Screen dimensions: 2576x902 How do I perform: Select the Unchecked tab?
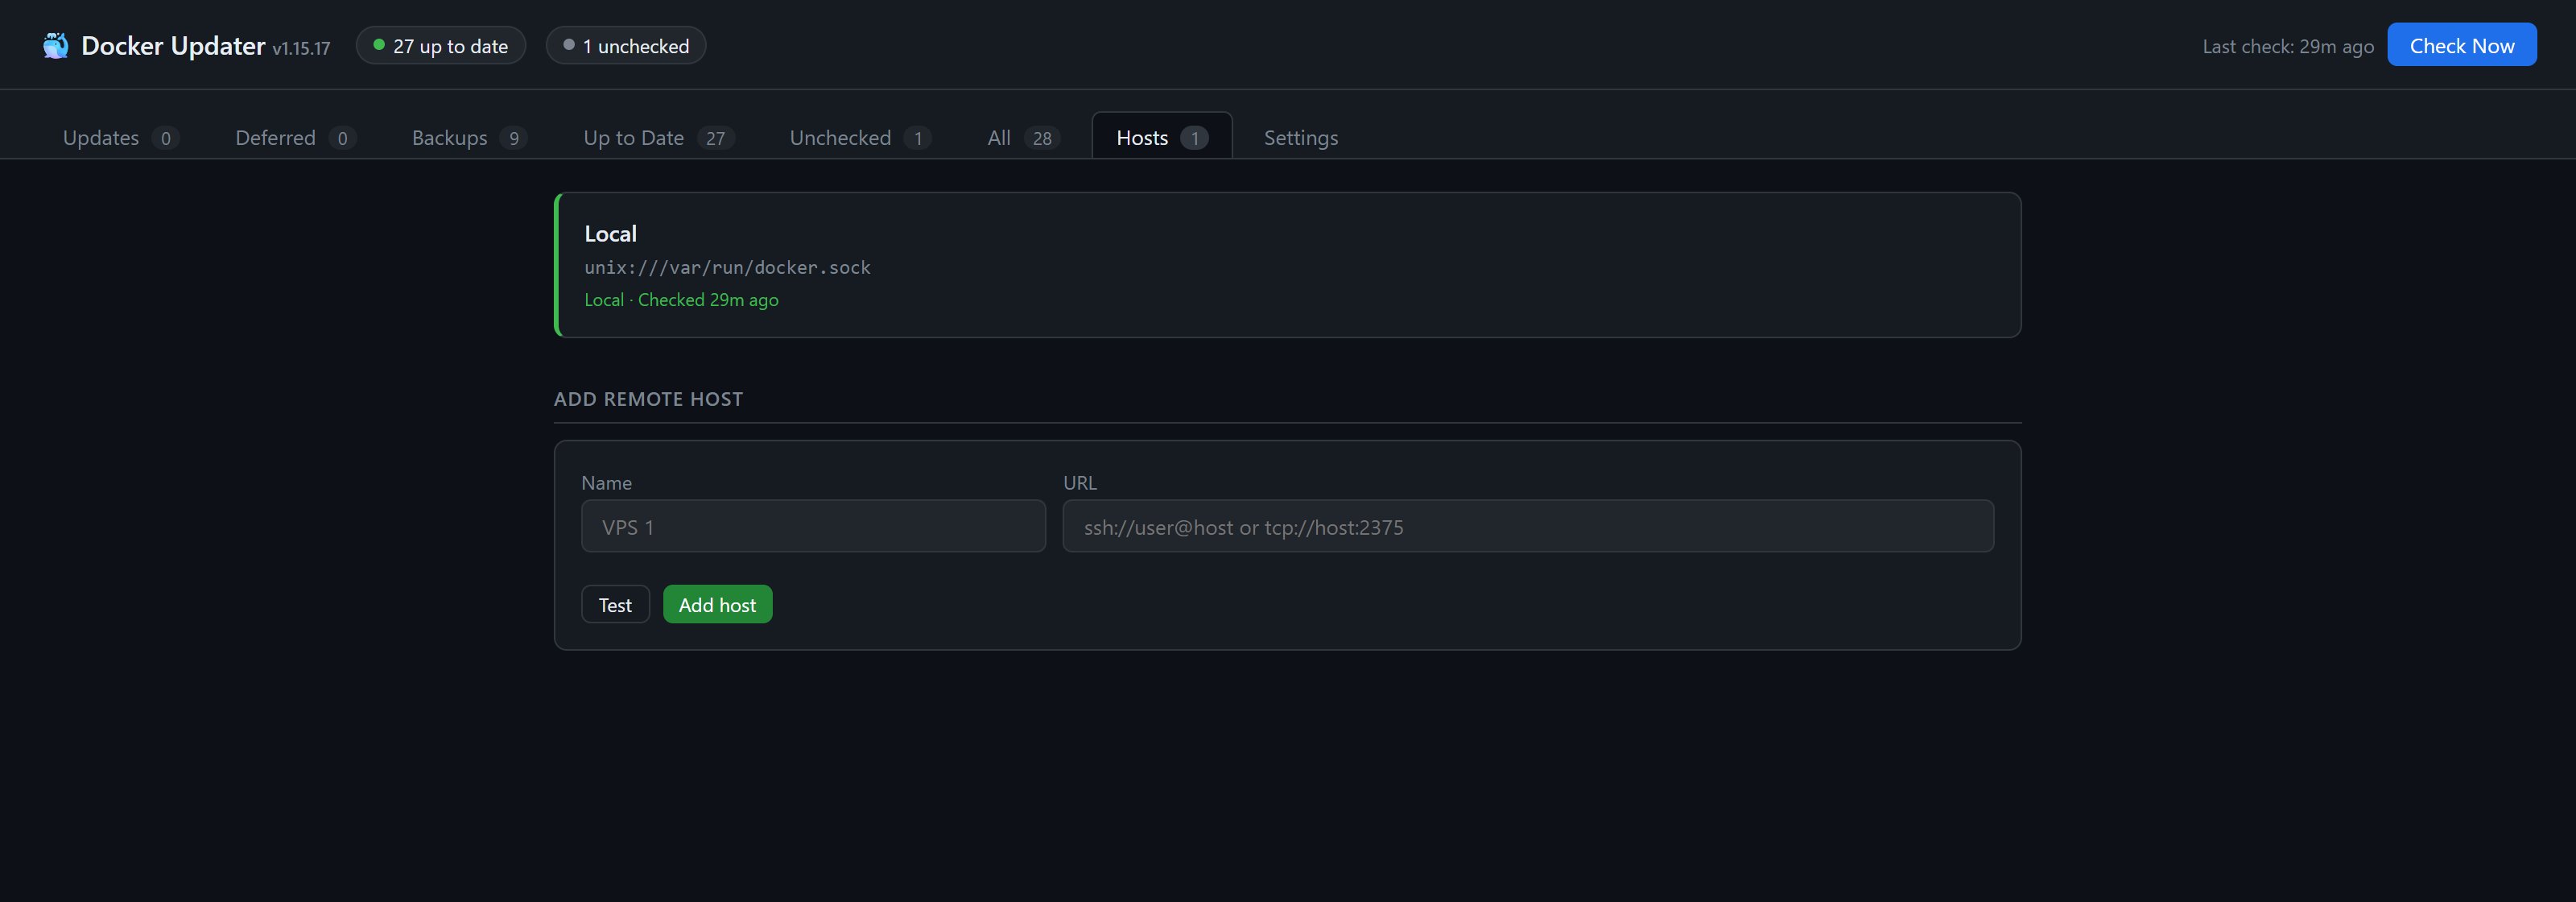click(x=860, y=138)
